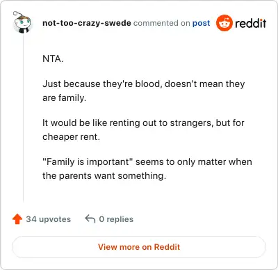
Task: Click the "commented on" text
Action: 162,23
